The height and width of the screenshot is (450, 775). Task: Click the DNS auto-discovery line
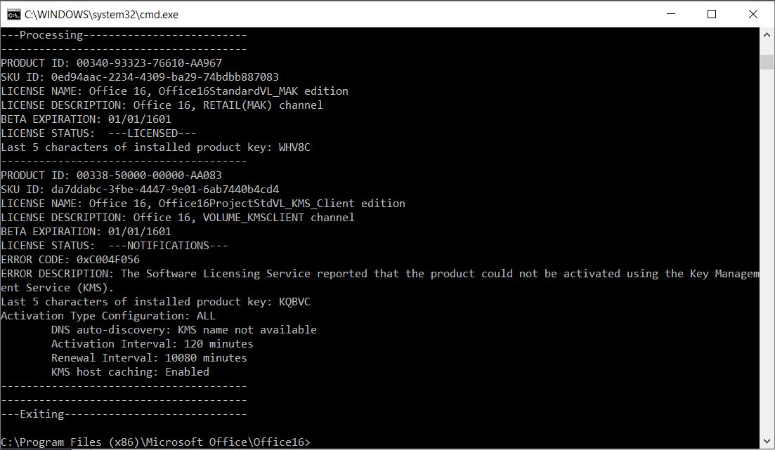pyautogui.click(x=183, y=330)
